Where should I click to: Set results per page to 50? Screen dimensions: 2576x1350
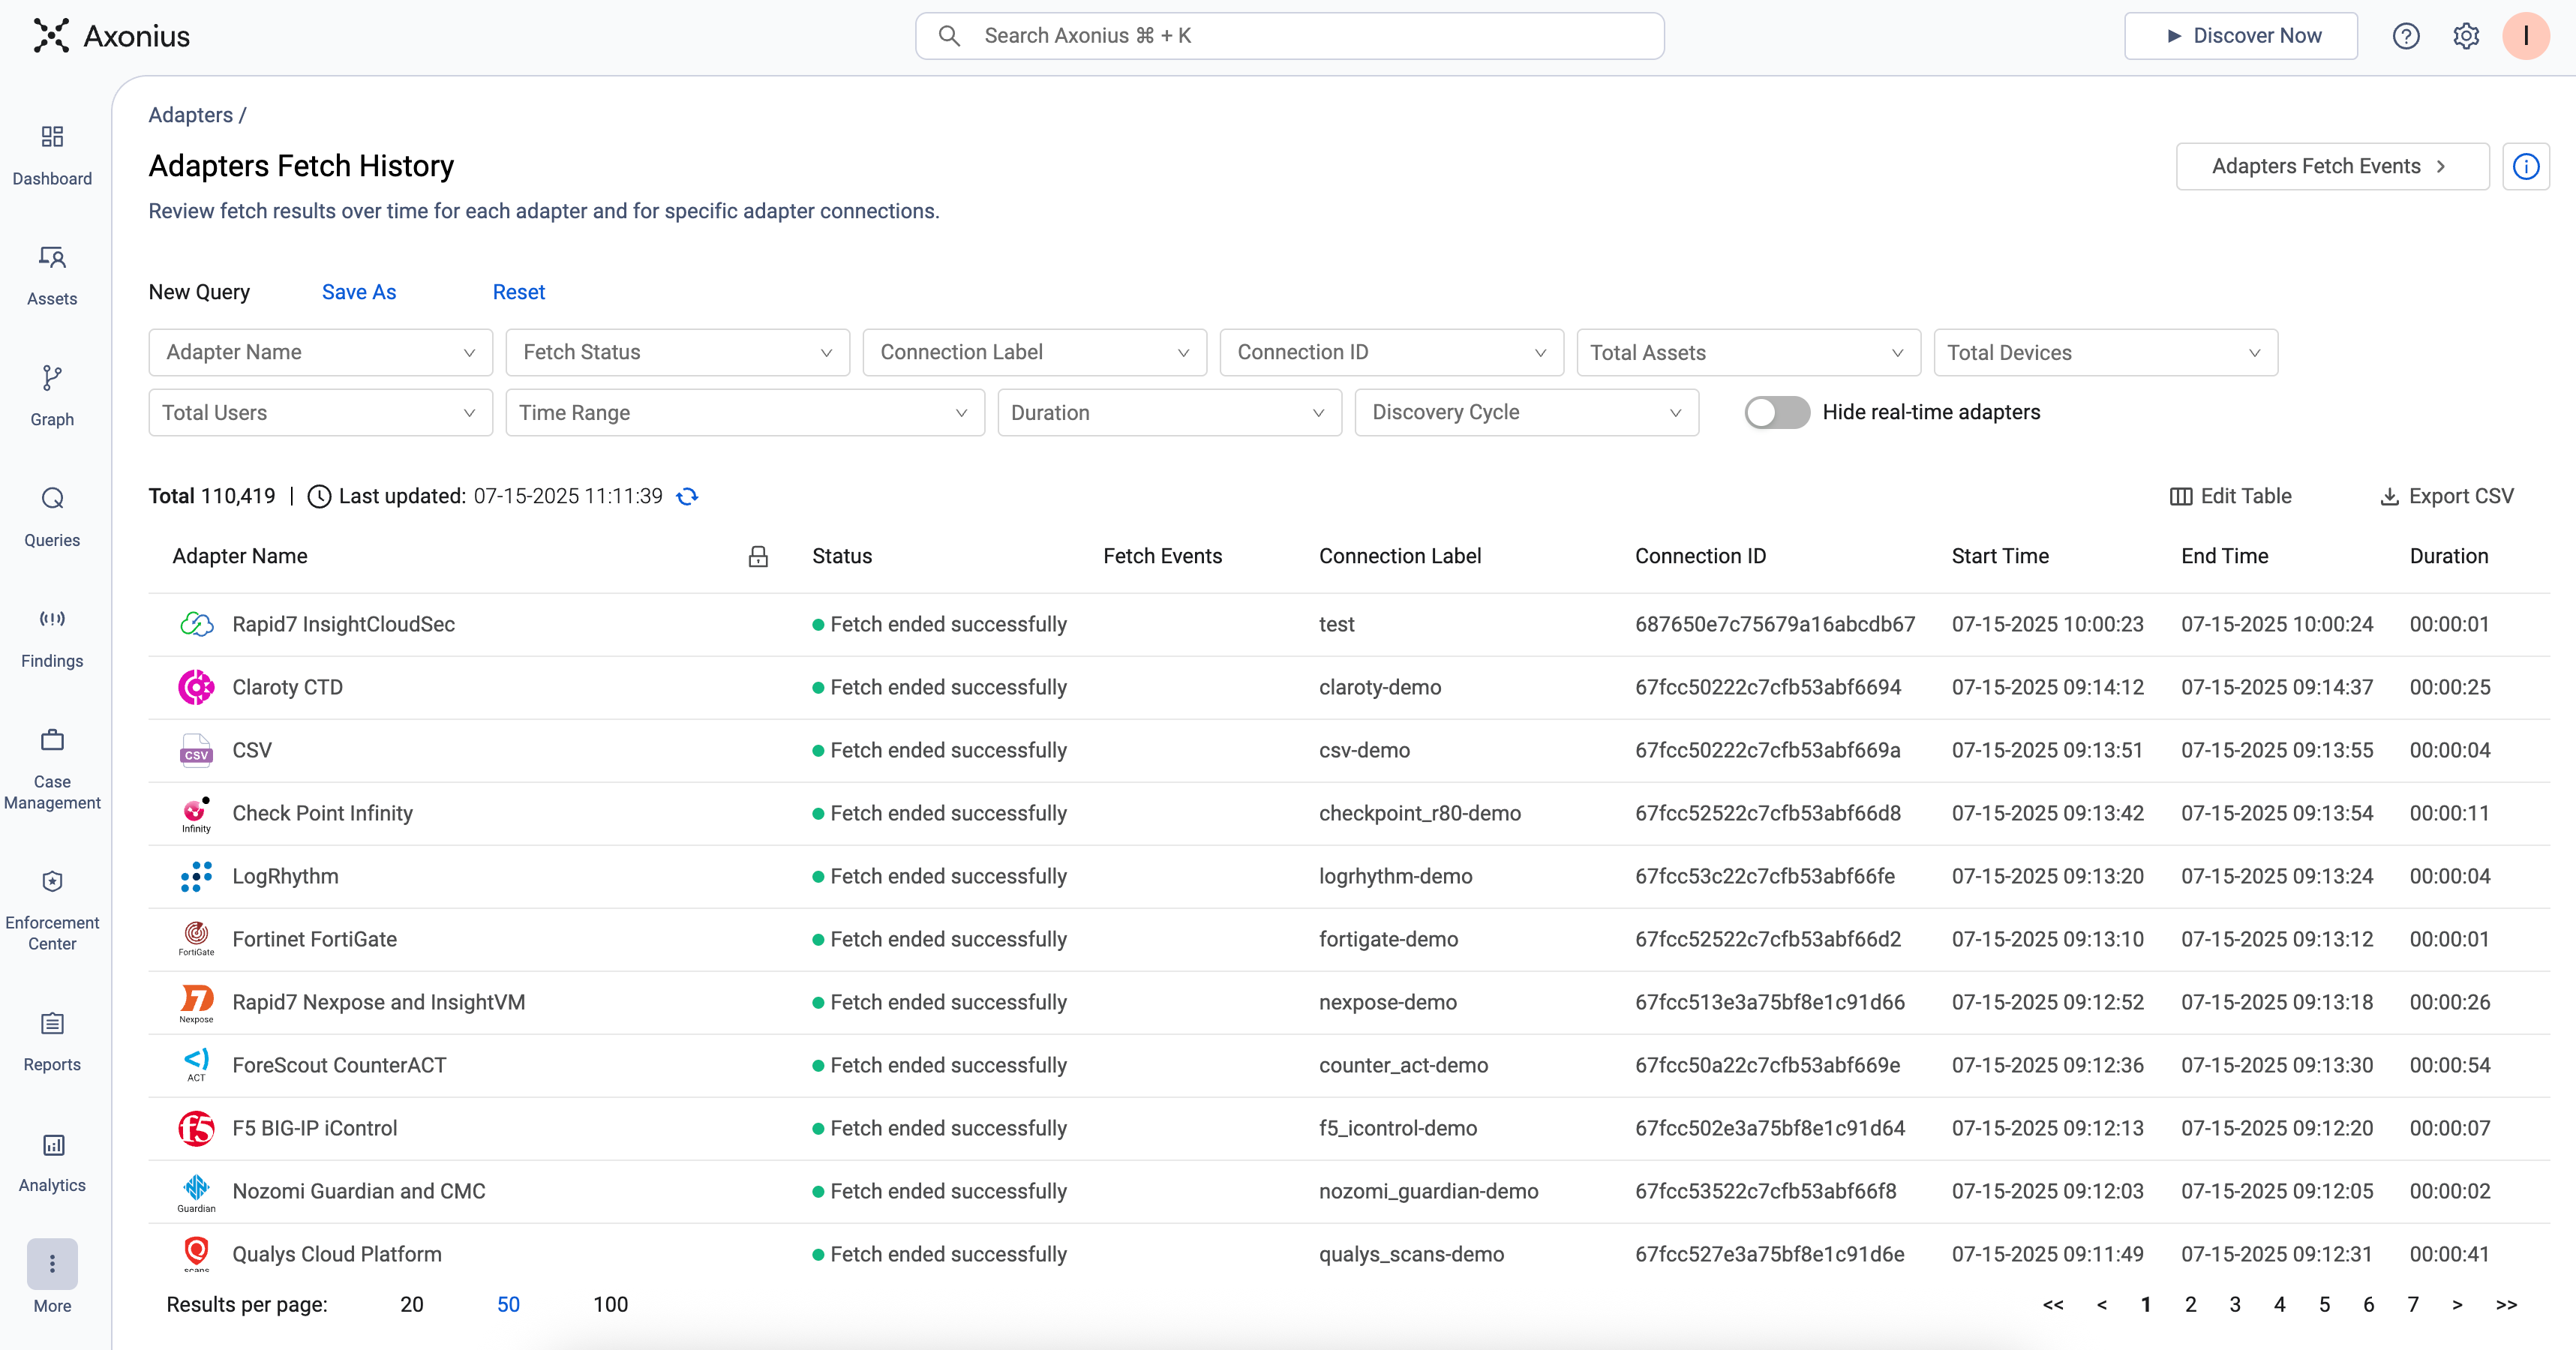tap(508, 1305)
